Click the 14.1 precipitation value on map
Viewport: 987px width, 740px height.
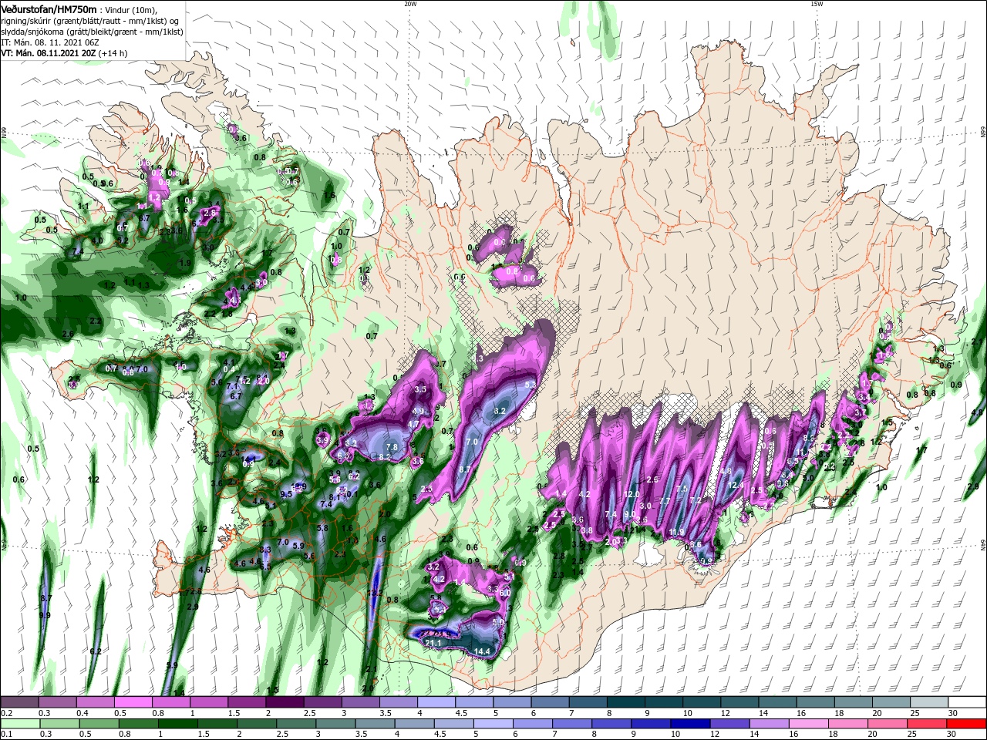click(x=248, y=459)
